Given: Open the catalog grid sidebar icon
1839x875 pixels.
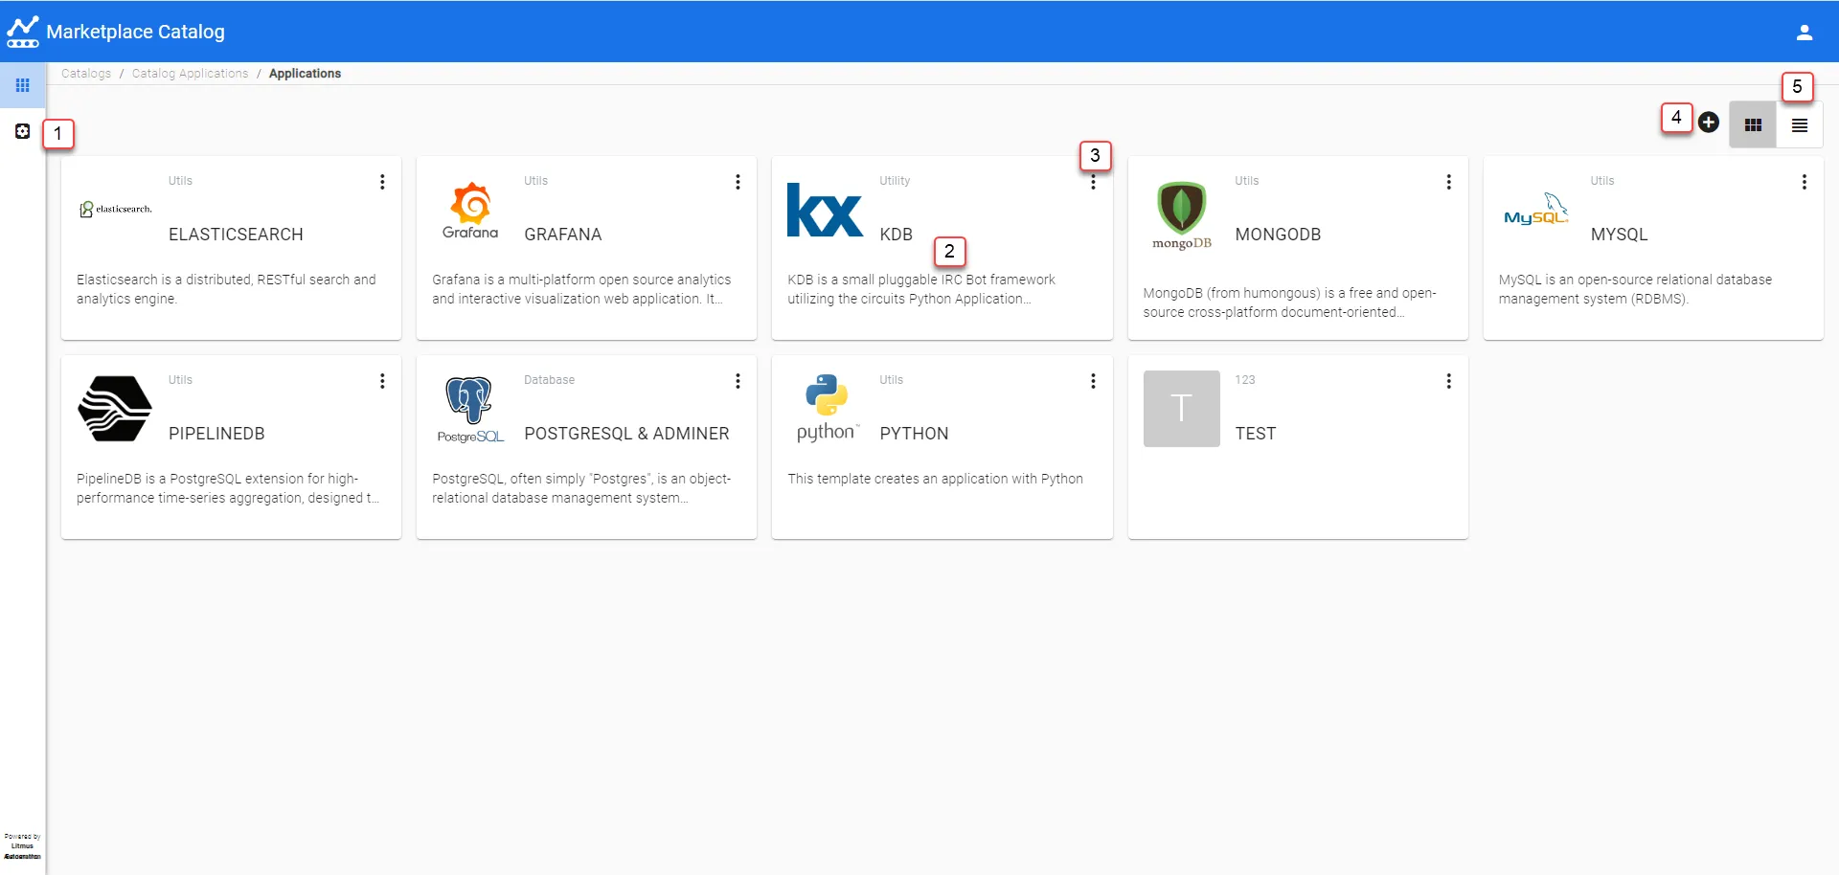Looking at the screenshot, I should (x=23, y=85).
